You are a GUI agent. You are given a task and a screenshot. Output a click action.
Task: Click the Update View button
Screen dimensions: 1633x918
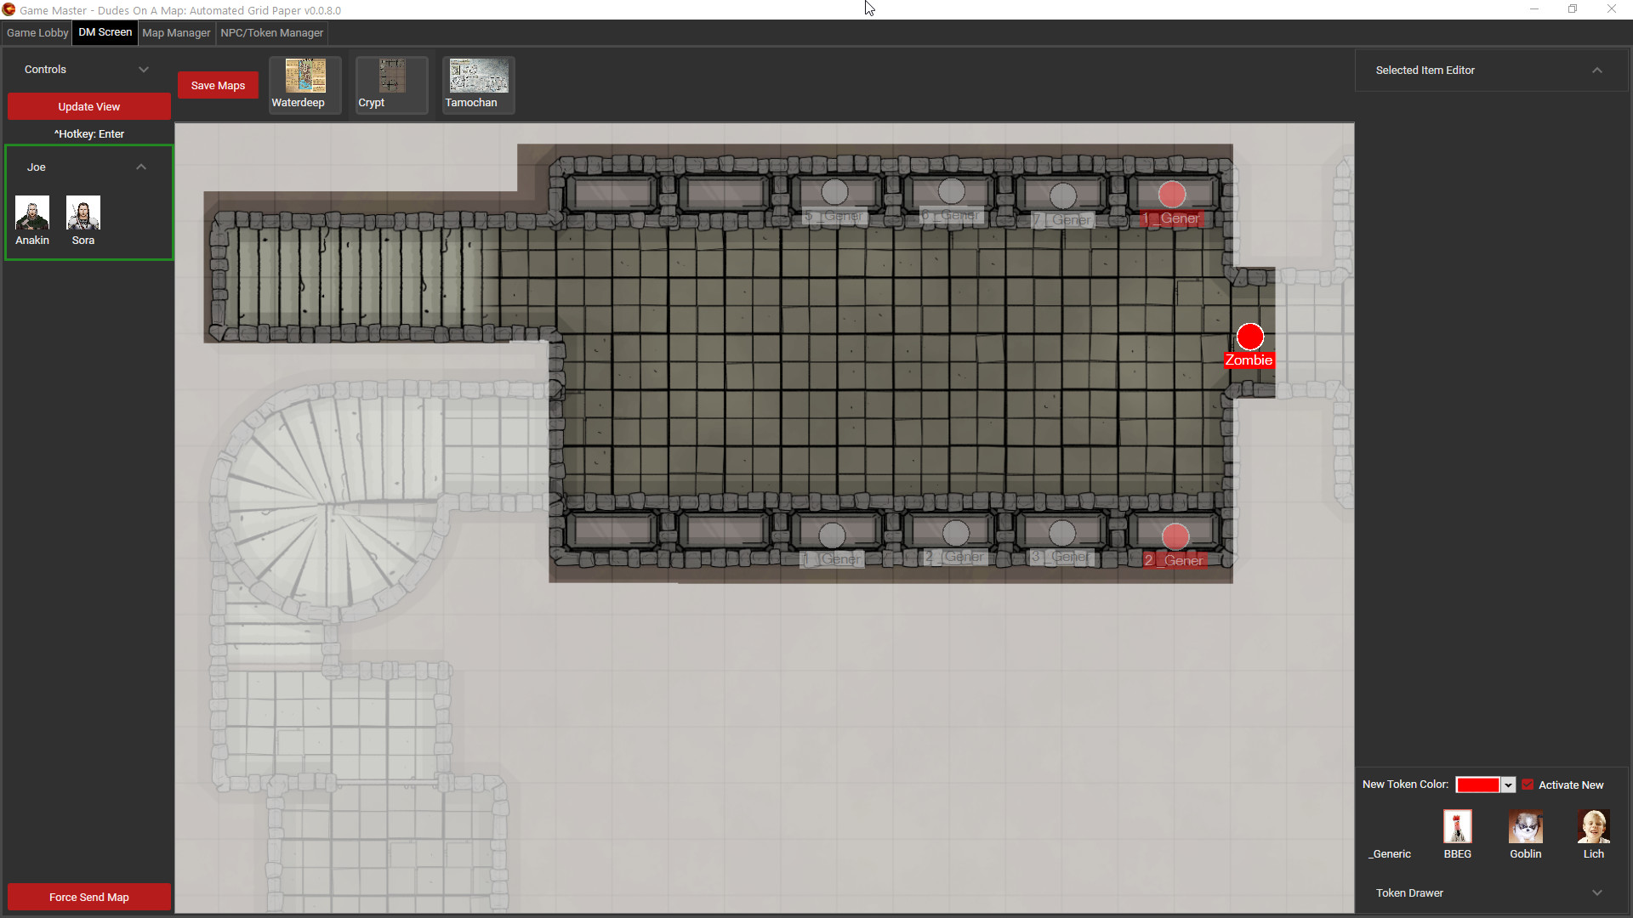(x=88, y=106)
